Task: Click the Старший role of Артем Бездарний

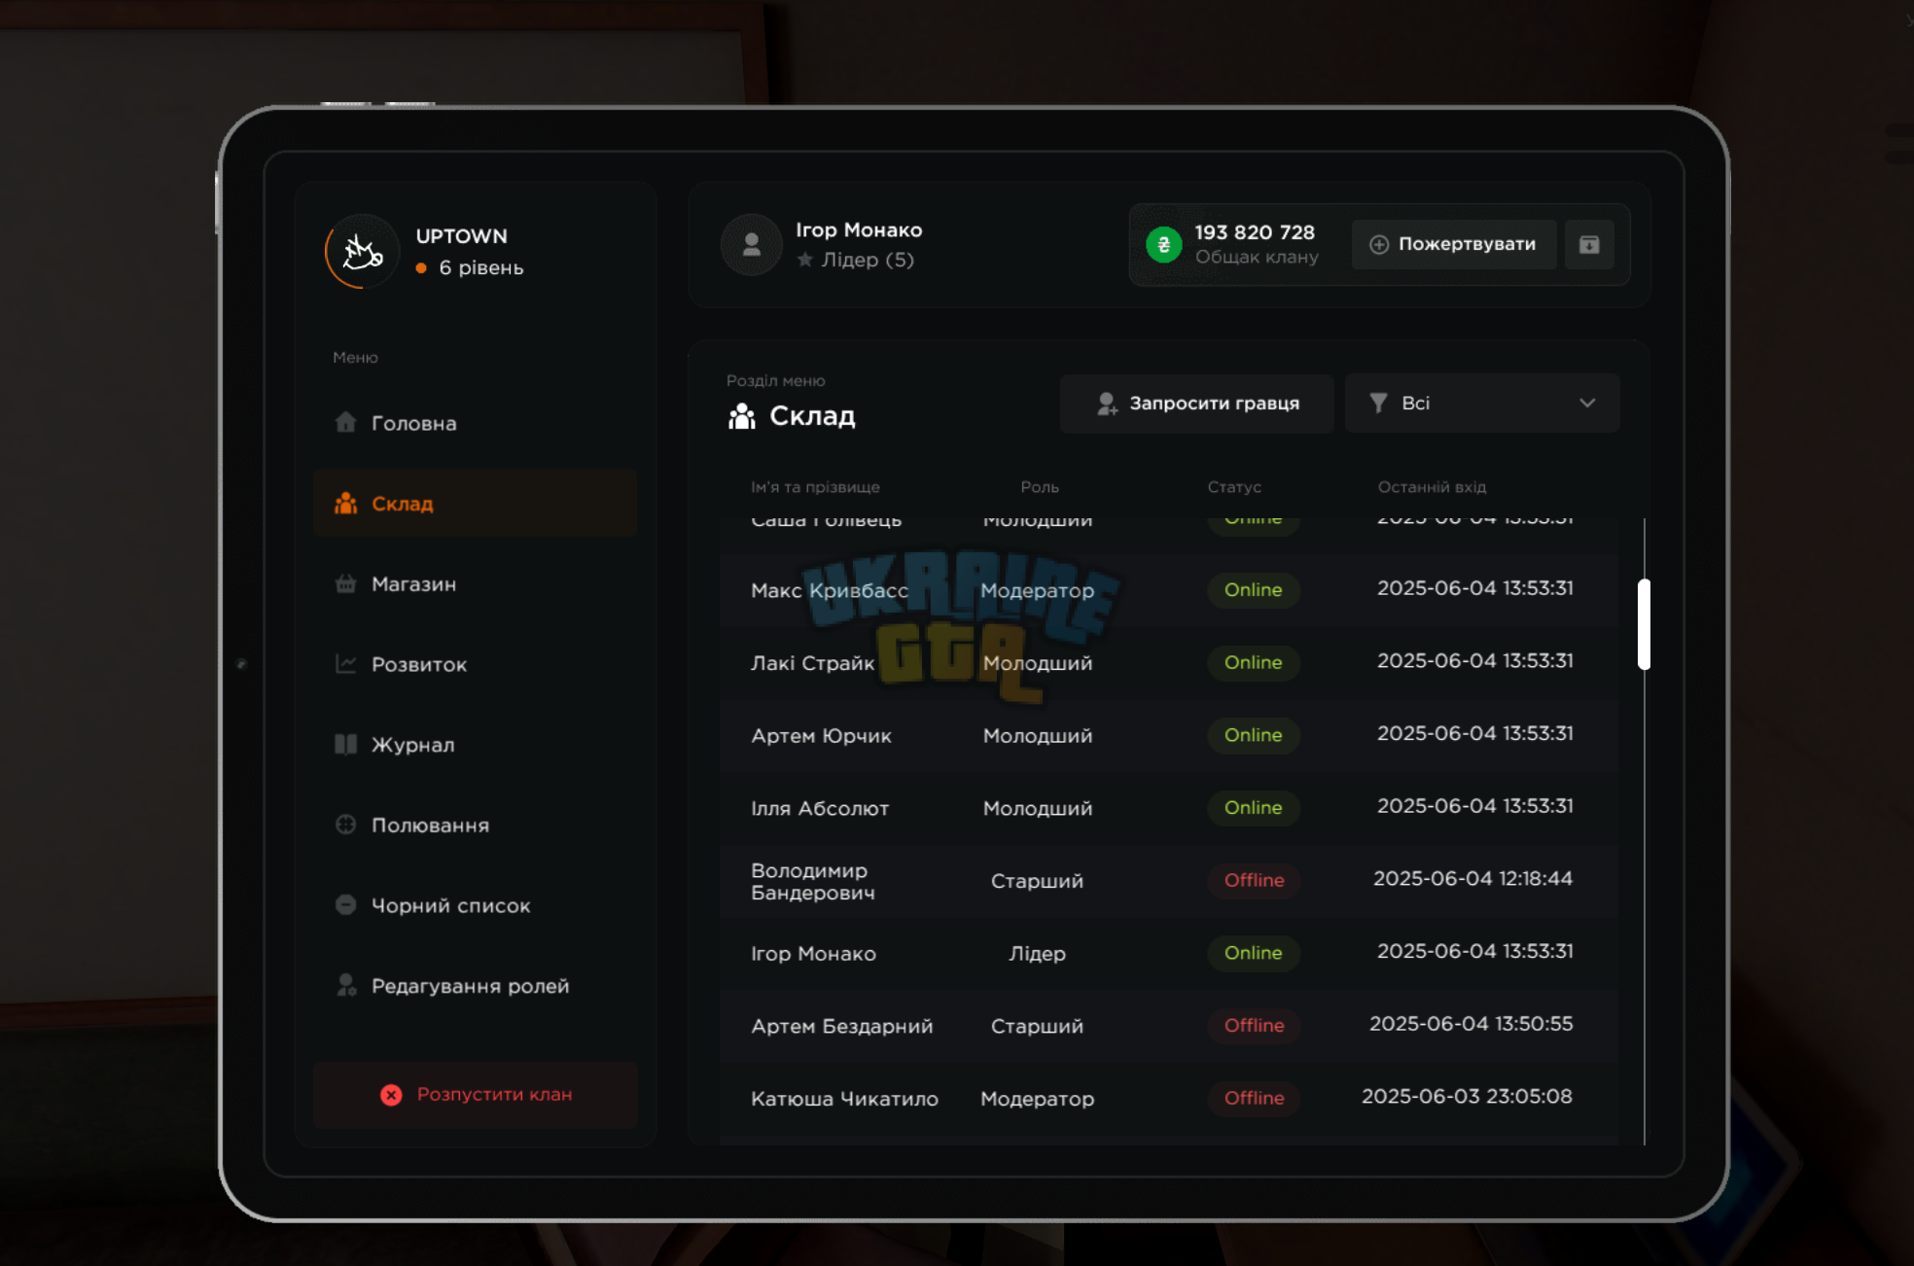Action: click(1037, 1026)
